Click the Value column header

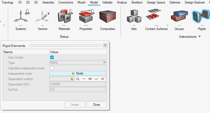[78, 52]
